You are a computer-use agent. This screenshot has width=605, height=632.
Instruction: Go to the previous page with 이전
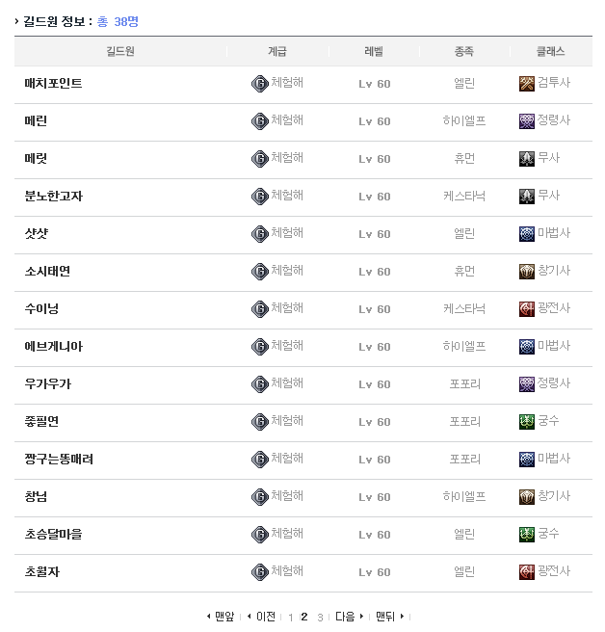point(262,617)
